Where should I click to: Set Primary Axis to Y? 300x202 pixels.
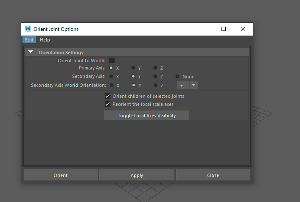click(133, 68)
